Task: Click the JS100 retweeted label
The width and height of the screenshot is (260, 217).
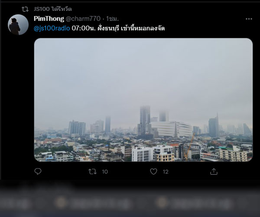Action: 53,9
